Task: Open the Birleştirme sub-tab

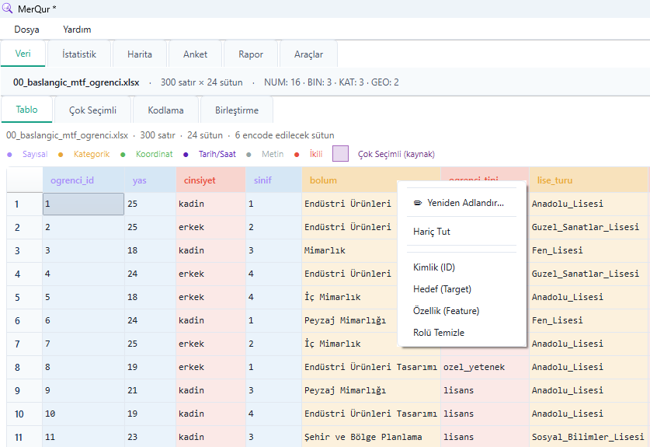Action: (x=237, y=110)
